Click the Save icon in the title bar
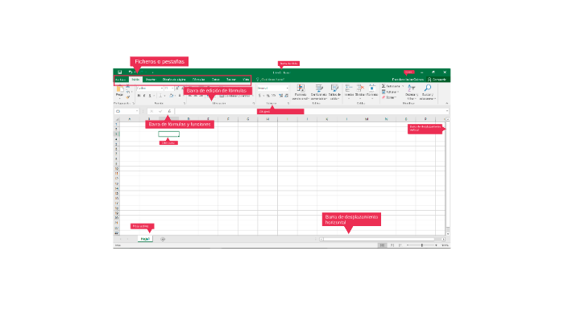The height and width of the screenshot is (317, 564). click(x=120, y=72)
